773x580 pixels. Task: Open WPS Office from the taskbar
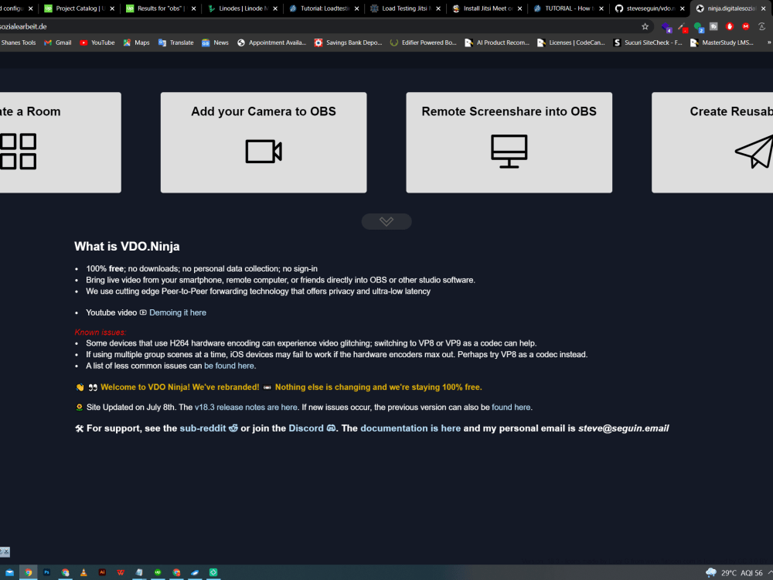120,571
